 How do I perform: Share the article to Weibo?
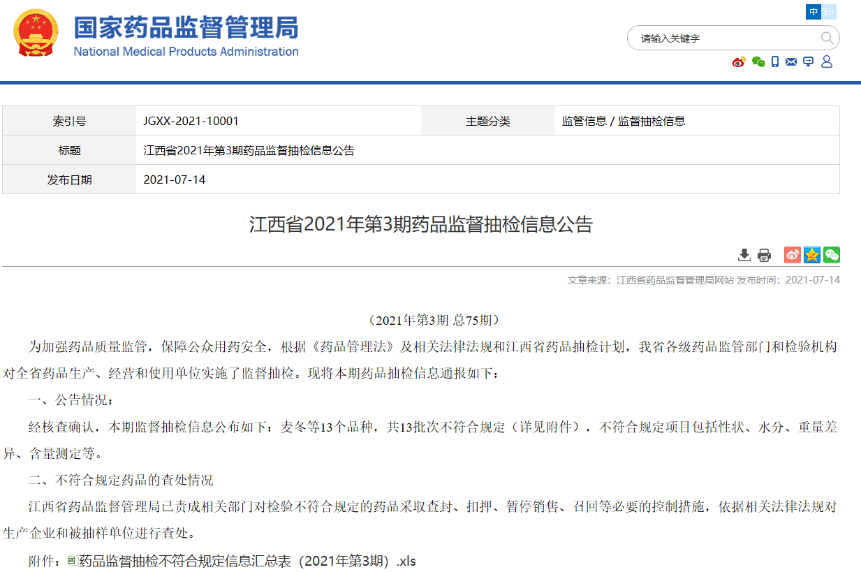[x=792, y=255]
